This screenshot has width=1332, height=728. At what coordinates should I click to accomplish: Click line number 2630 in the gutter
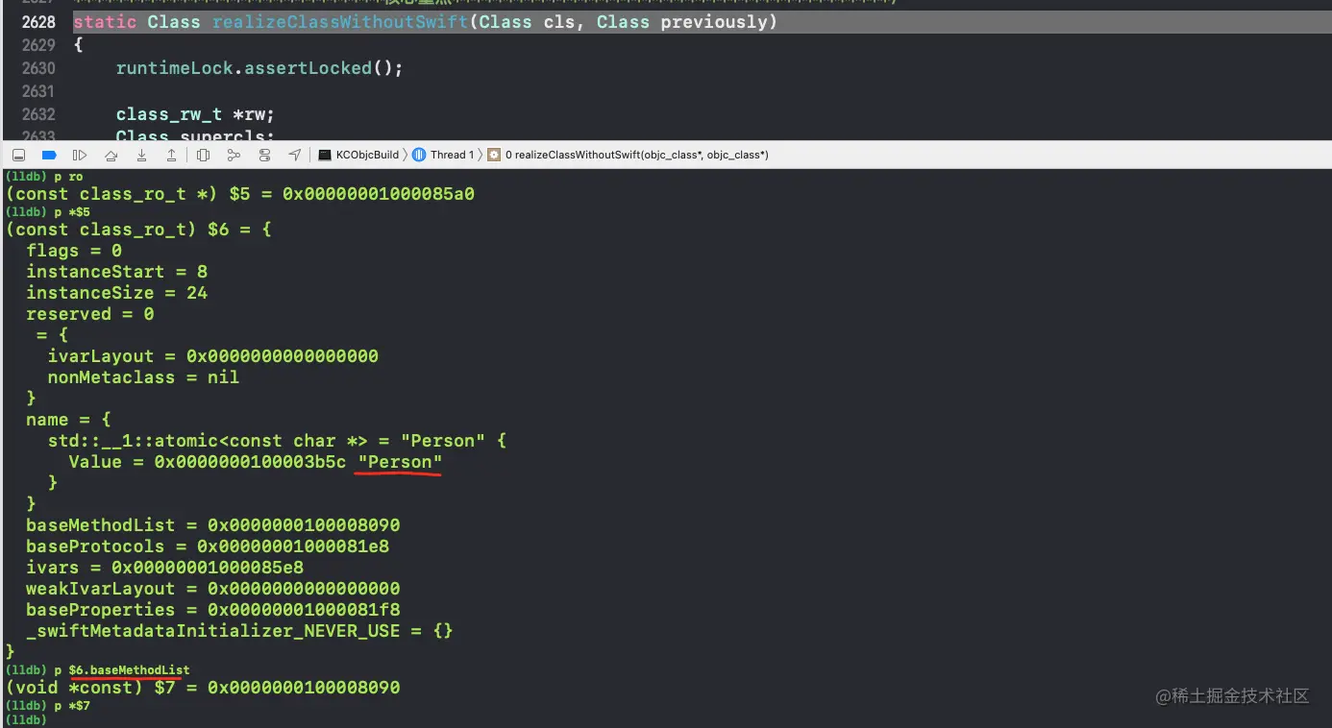click(37, 68)
